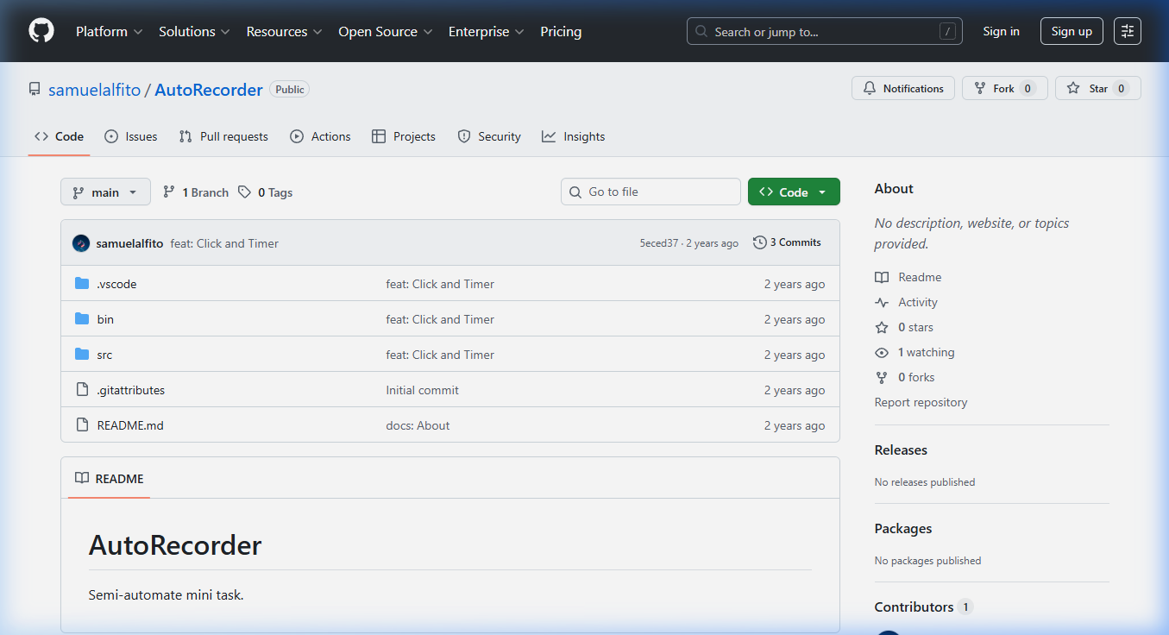Expand the green Code dropdown button
Image resolution: width=1169 pixels, height=635 pixels.
pos(794,192)
